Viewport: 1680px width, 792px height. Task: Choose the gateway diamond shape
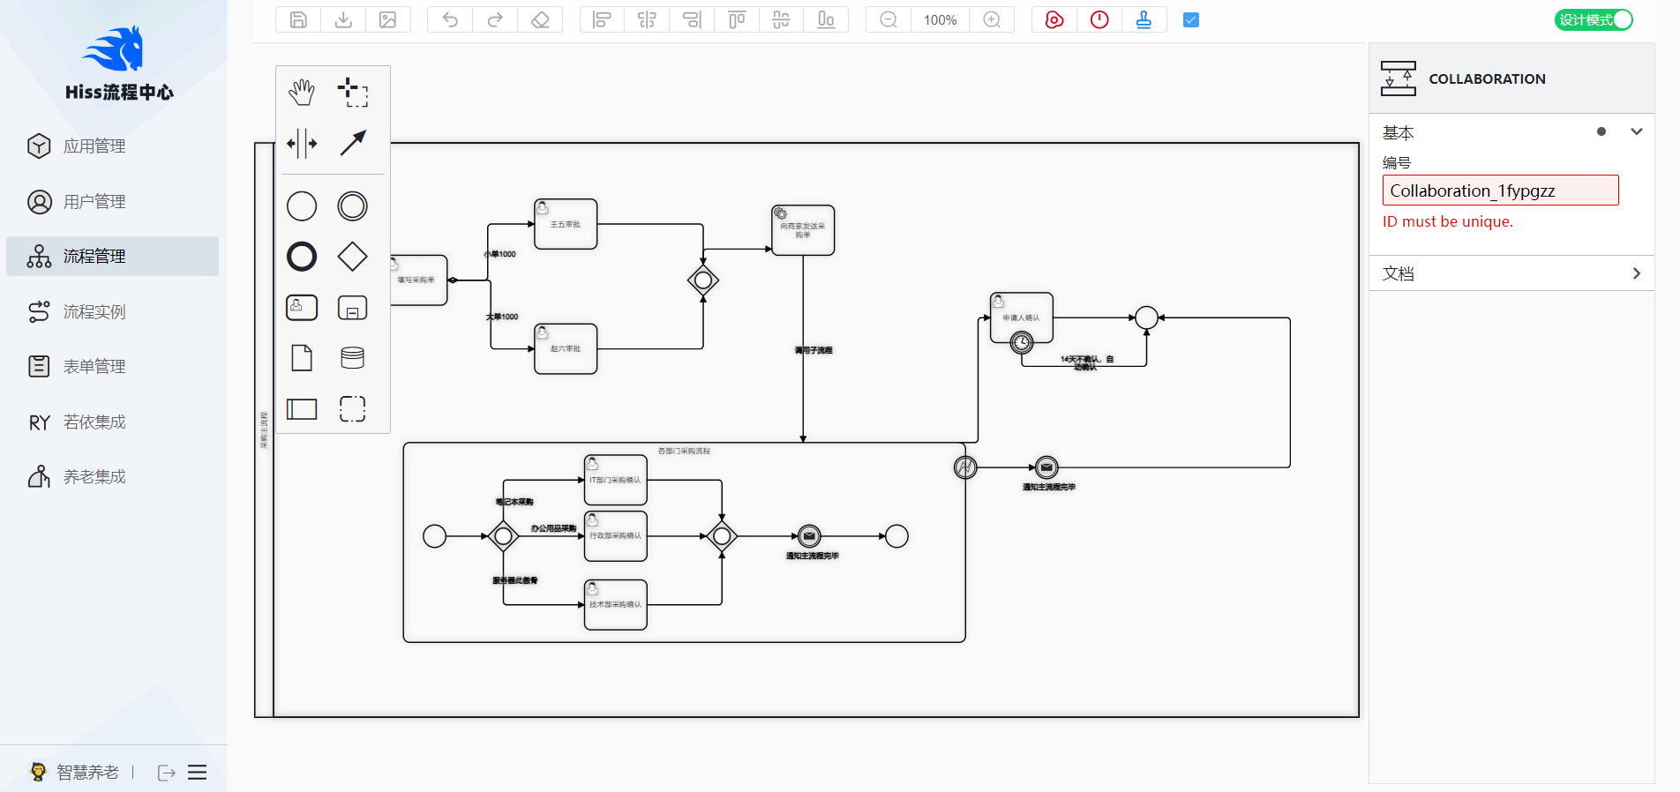pyautogui.click(x=353, y=257)
